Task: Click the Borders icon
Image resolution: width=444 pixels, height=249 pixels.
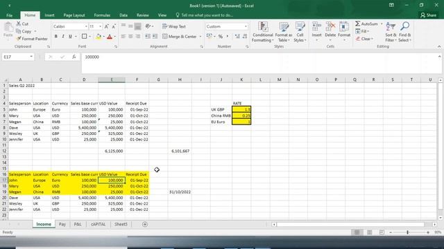Action: click(84, 37)
